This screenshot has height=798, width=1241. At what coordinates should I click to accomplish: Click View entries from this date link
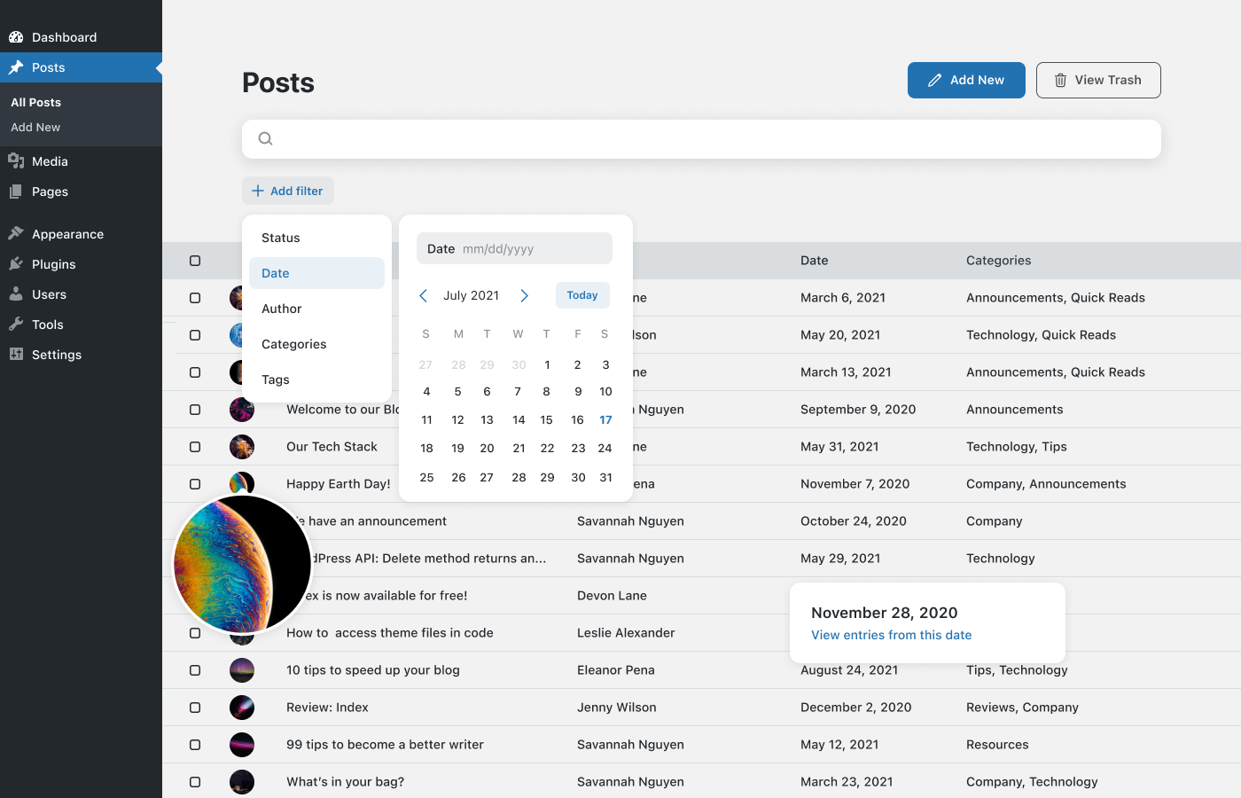coord(891,635)
